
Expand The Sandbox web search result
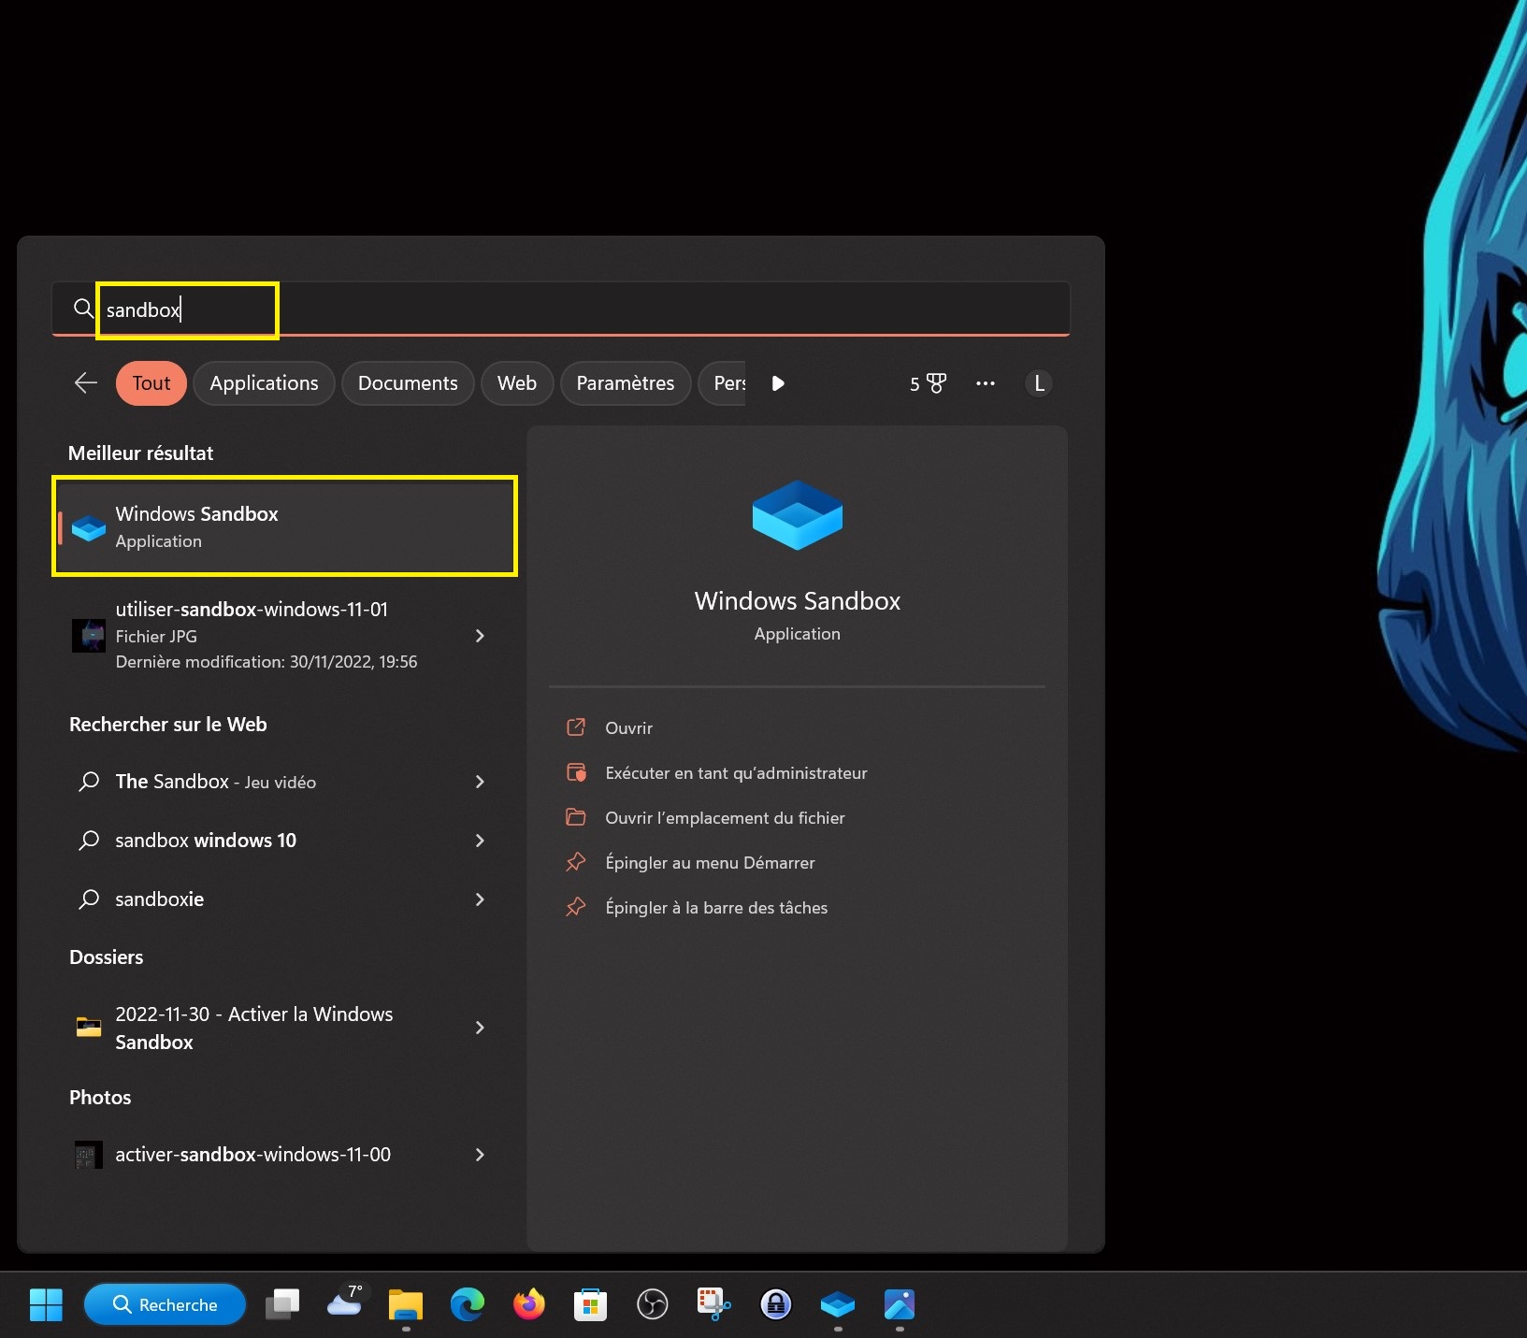(x=480, y=782)
